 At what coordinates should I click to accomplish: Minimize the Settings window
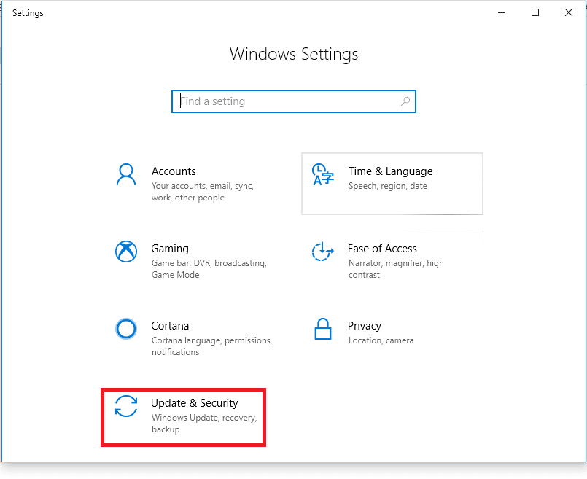[502, 12]
